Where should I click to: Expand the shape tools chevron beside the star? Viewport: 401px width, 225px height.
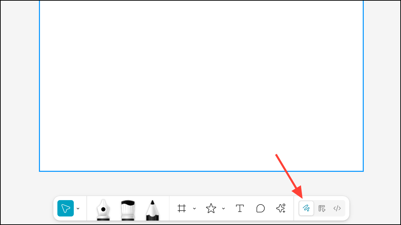click(223, 209)
